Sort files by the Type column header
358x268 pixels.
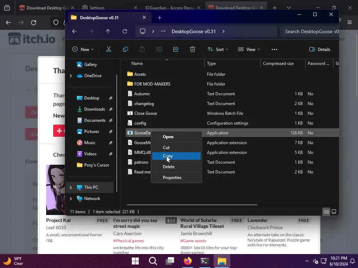[211, 64]
